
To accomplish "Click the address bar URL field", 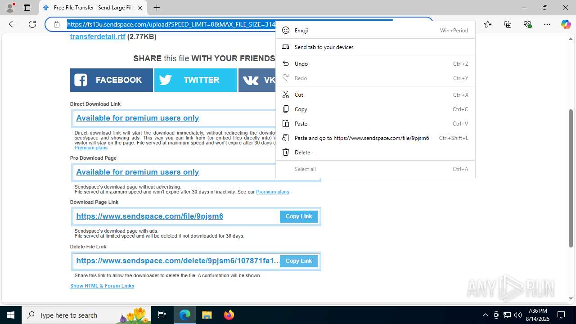I will [x=171, y=24].
